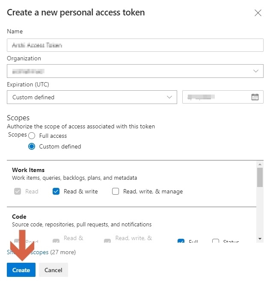
Task: Close the personal access token dialog
Action: click(258, 13)
